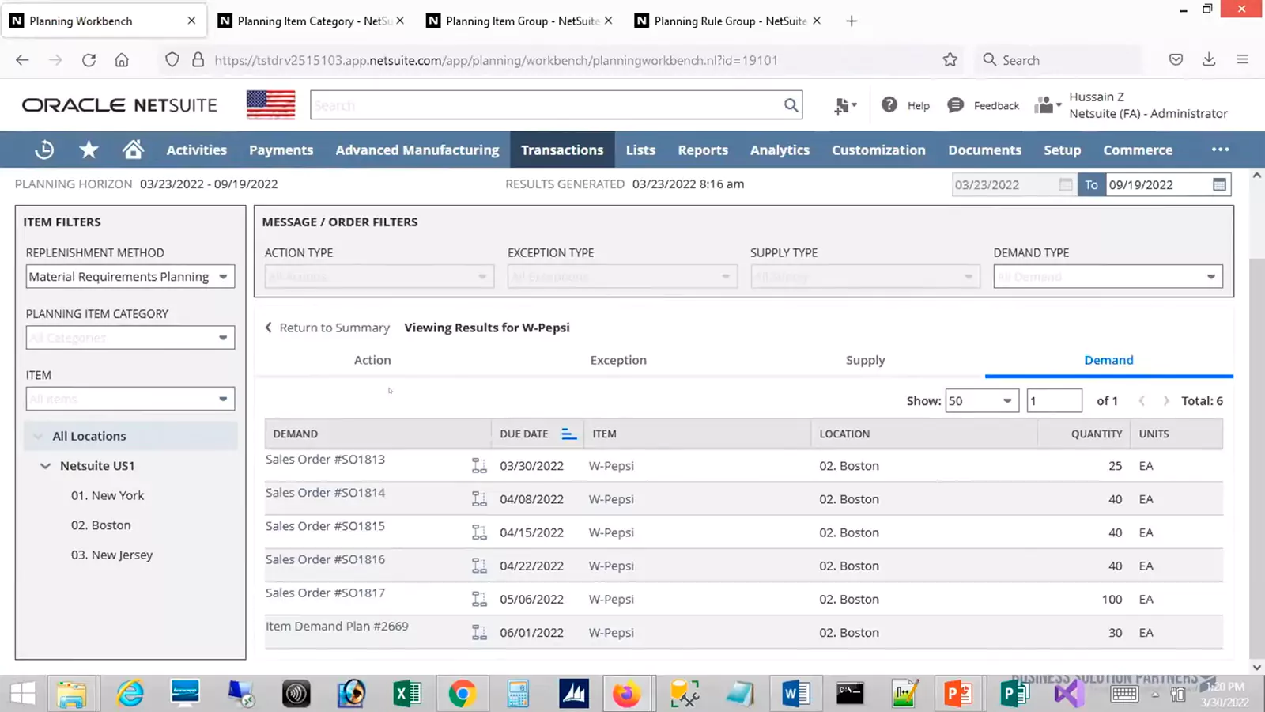This screenshot has width=1265, height=712.
Task: Open Item Demand Plan #2669 link
Action: coord(337,626)
